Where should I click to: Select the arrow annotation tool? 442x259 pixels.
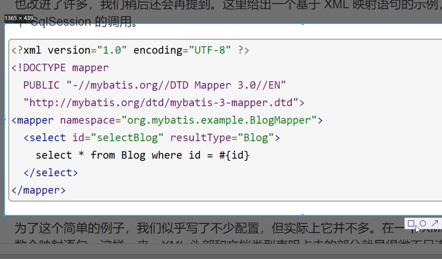point(435,223)
